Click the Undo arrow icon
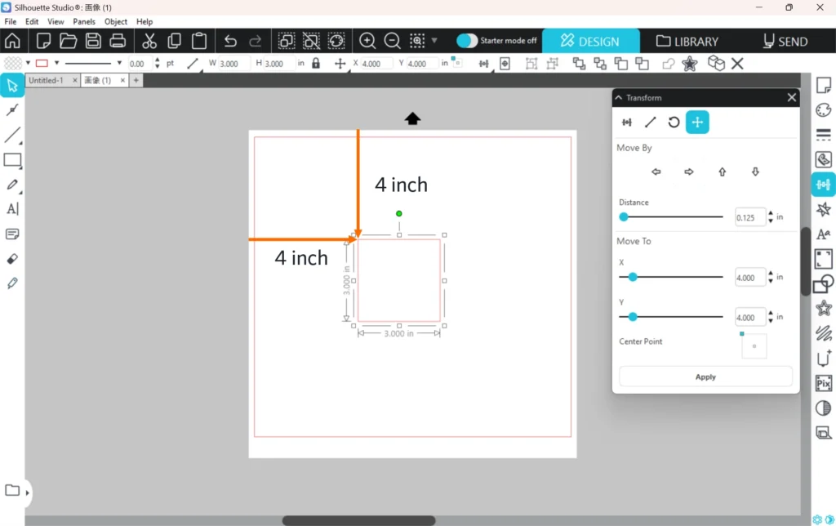Screen dimensions: 836x526 [x=230, y=41]
